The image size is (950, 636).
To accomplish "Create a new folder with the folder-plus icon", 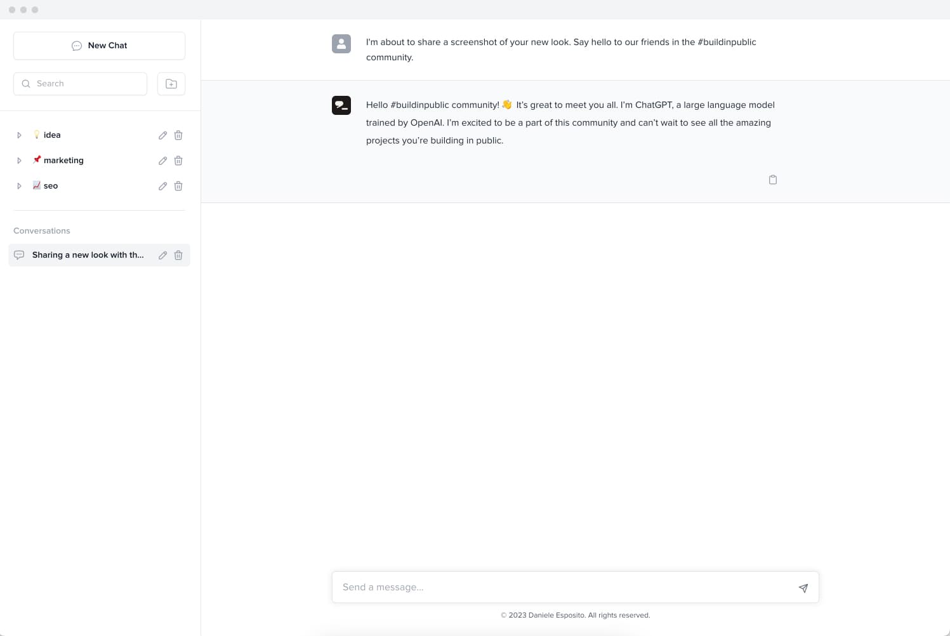I will coord(171,84).
